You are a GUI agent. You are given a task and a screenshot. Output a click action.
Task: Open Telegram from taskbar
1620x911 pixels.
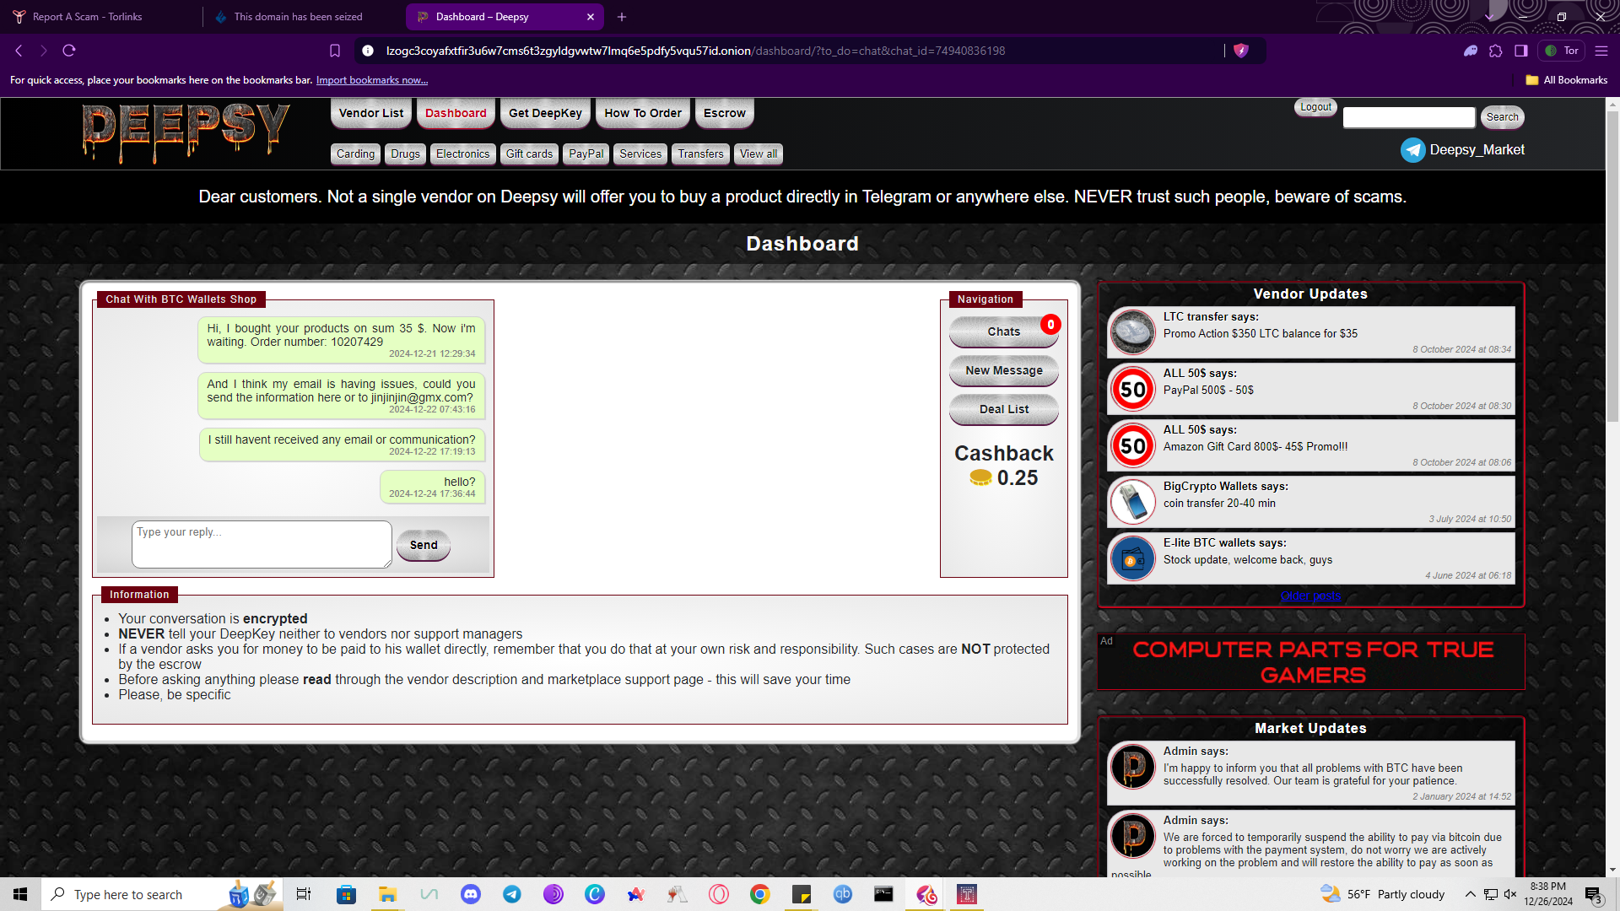point(512,894)
